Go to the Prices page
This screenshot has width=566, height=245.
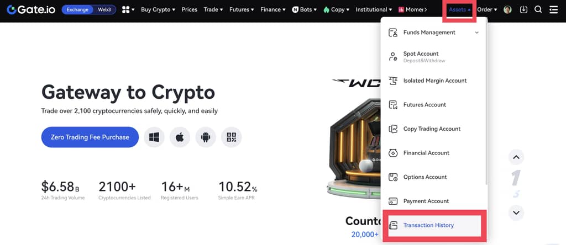(189, 9)
